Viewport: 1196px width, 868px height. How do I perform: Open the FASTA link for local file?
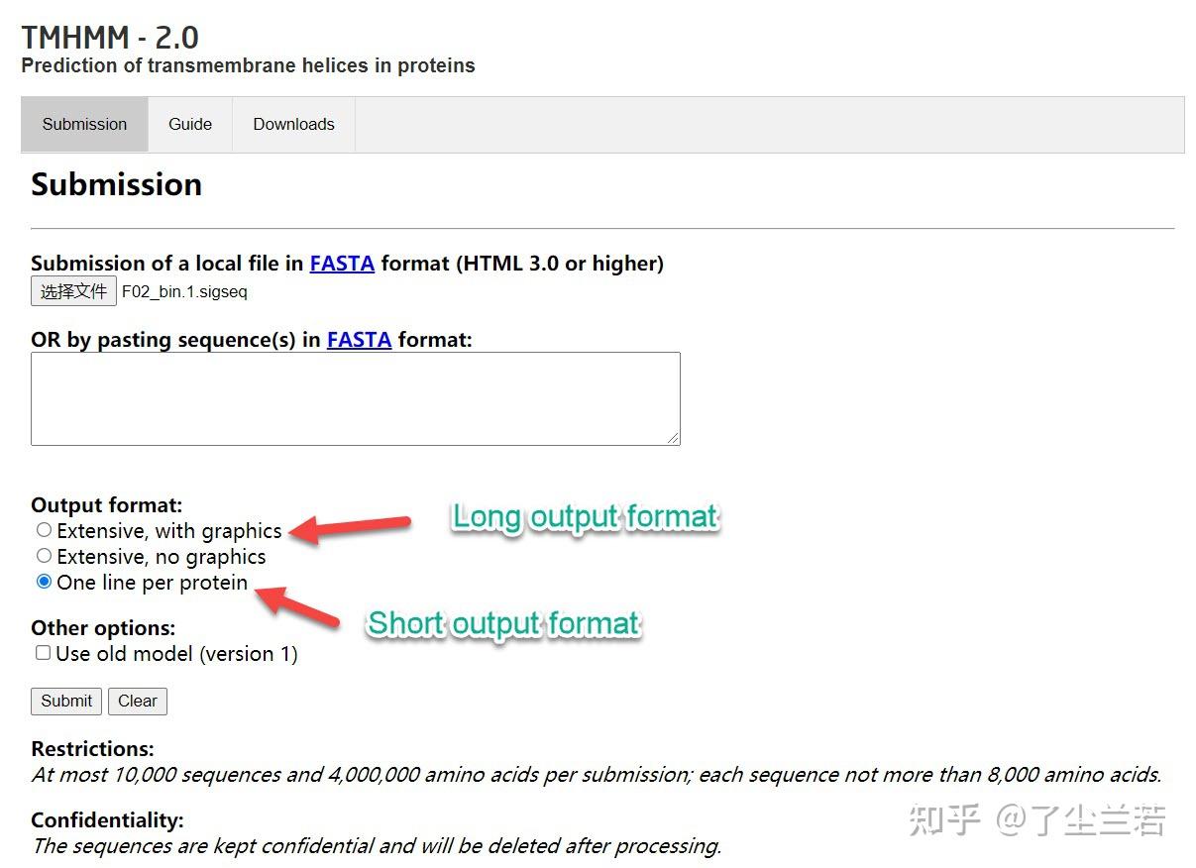[x=342, y=264]
